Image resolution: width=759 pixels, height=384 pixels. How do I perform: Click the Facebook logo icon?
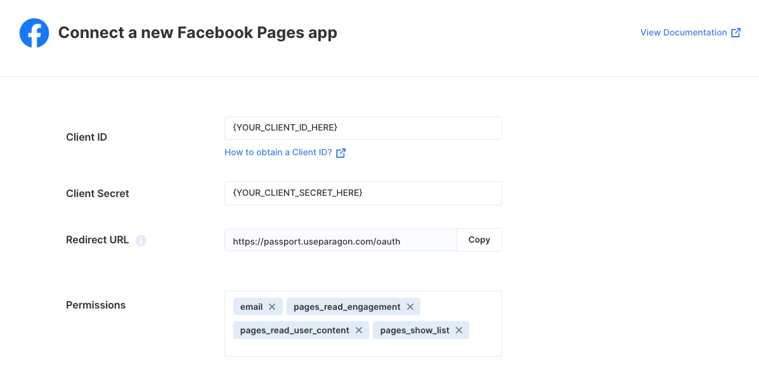coord(34,33)
